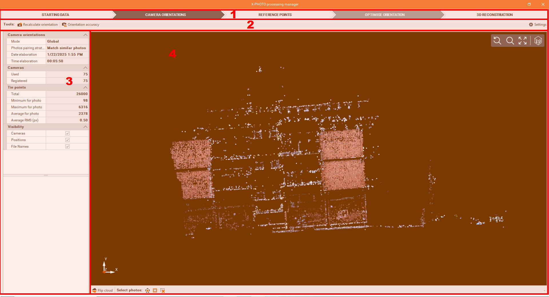Switch to the Reference Points stage tab
The width and height of the screenshot is (549, 297).
click(275, 15)
